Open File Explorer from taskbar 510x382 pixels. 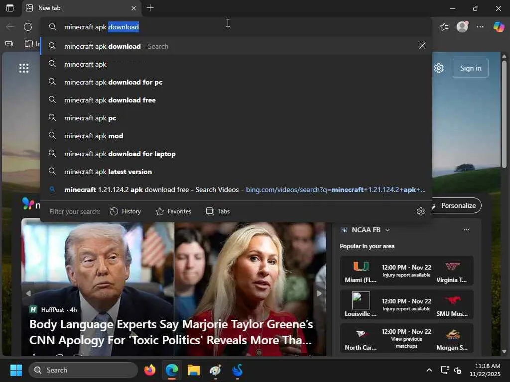[x=194, y=370]
